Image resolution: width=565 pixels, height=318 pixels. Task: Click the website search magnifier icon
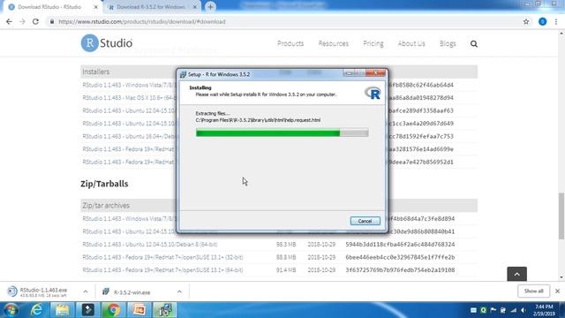coord(474,43)
